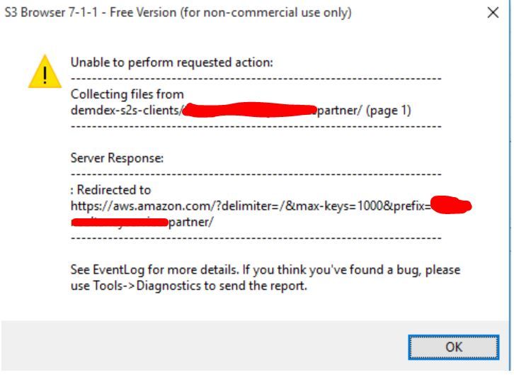Select the 'Unable to perform requested action' heading
The image size is (514, 375).
[171, 62]
